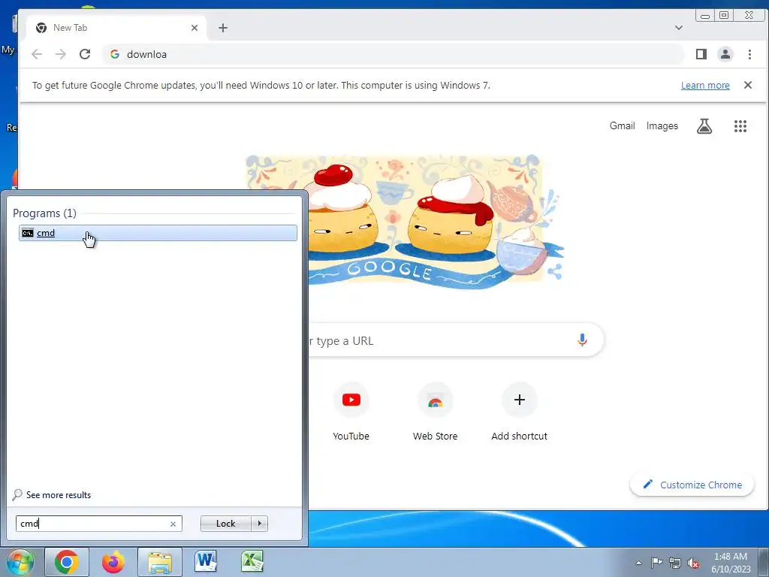Click Customize Chrome button
The height and width of the screenshot is (577, 769).
[692, 485]
